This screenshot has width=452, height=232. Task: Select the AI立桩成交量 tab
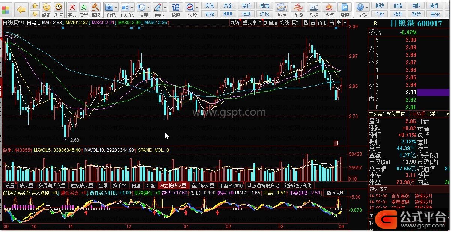(x=173, y=185)
